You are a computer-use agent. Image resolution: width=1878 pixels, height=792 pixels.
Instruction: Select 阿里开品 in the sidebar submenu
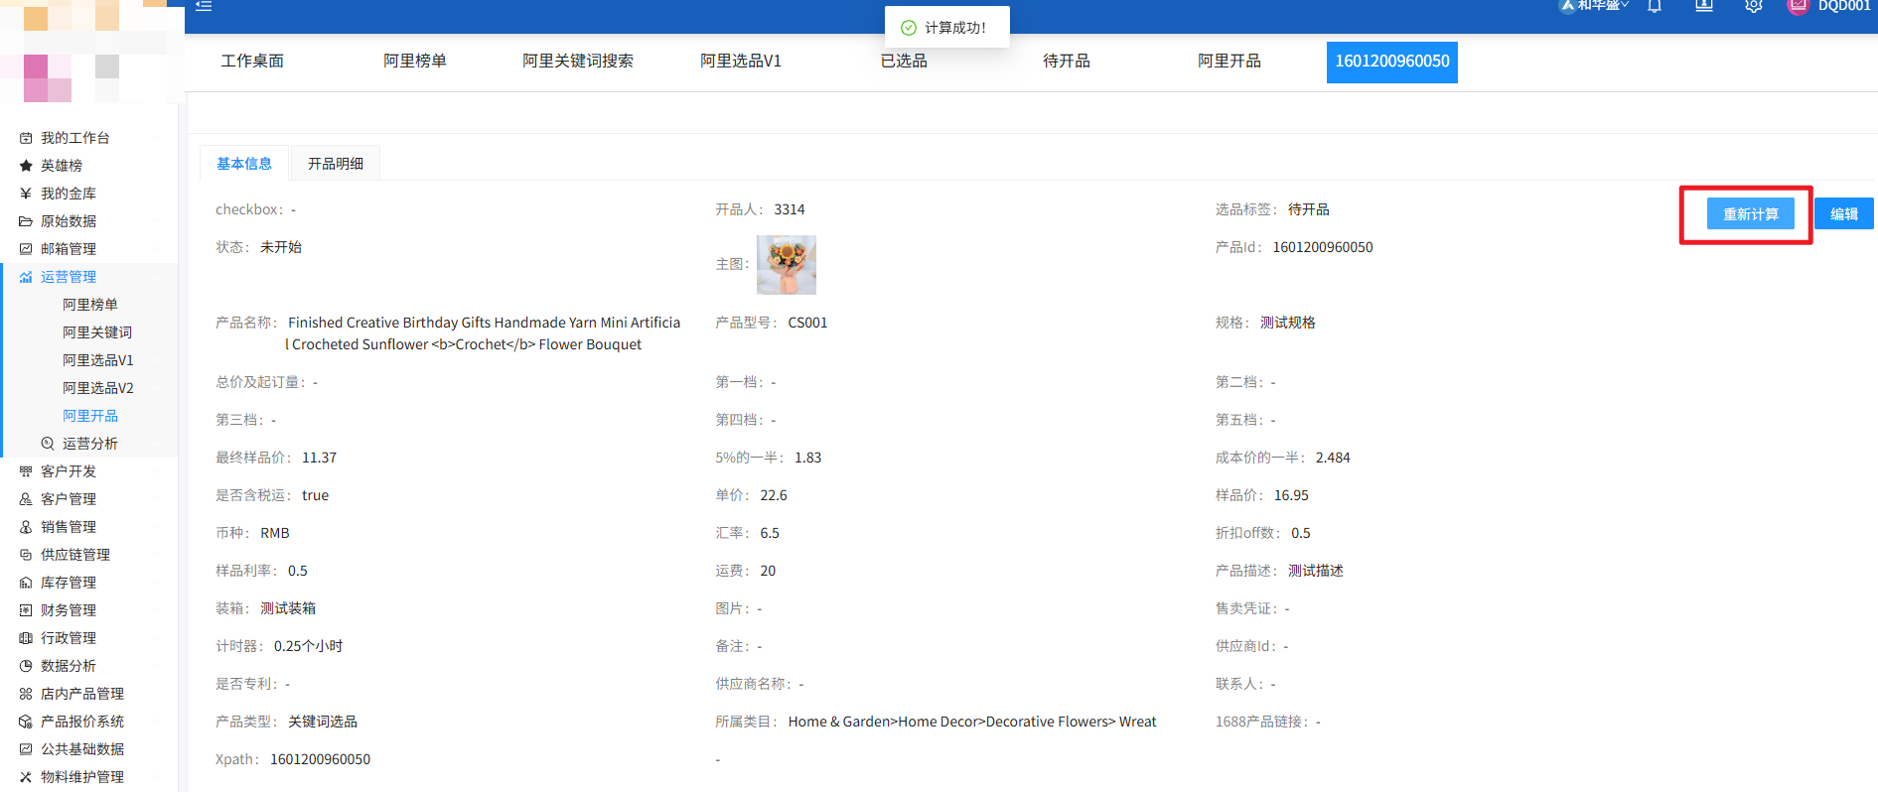pyautogui.click(x=90, y=416)
